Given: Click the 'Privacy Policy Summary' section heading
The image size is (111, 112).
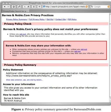Looking at the screenshot, I should (20, 65).
